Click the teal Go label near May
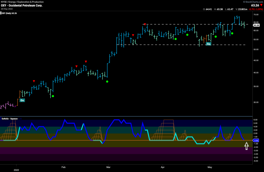 208,44
